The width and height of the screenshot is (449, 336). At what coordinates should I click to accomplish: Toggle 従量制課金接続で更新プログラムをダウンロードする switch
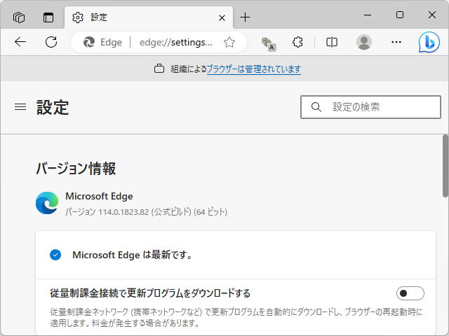[x=410, y=293]
